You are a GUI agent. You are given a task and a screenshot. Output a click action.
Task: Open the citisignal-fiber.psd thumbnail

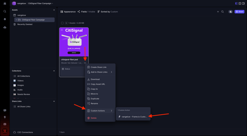tap(74, 42)
